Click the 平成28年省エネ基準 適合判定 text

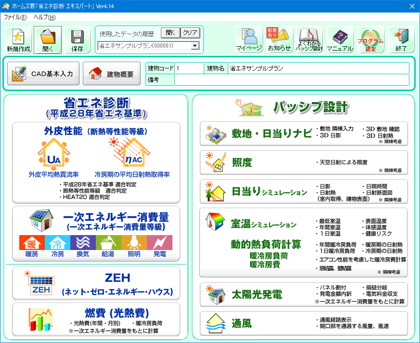(100, 185)
